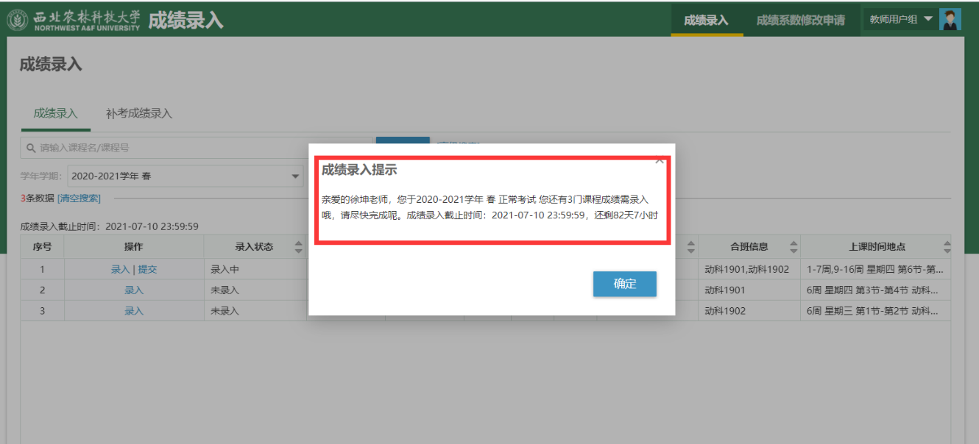Click the sort arrows left of 合班信息 column
979x444 pixels.
coord(690,247)
